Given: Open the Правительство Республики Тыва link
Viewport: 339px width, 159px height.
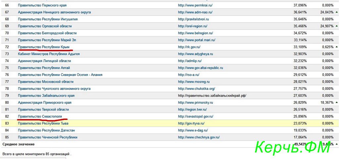Looking at the screenshot, I should [43, 123].
